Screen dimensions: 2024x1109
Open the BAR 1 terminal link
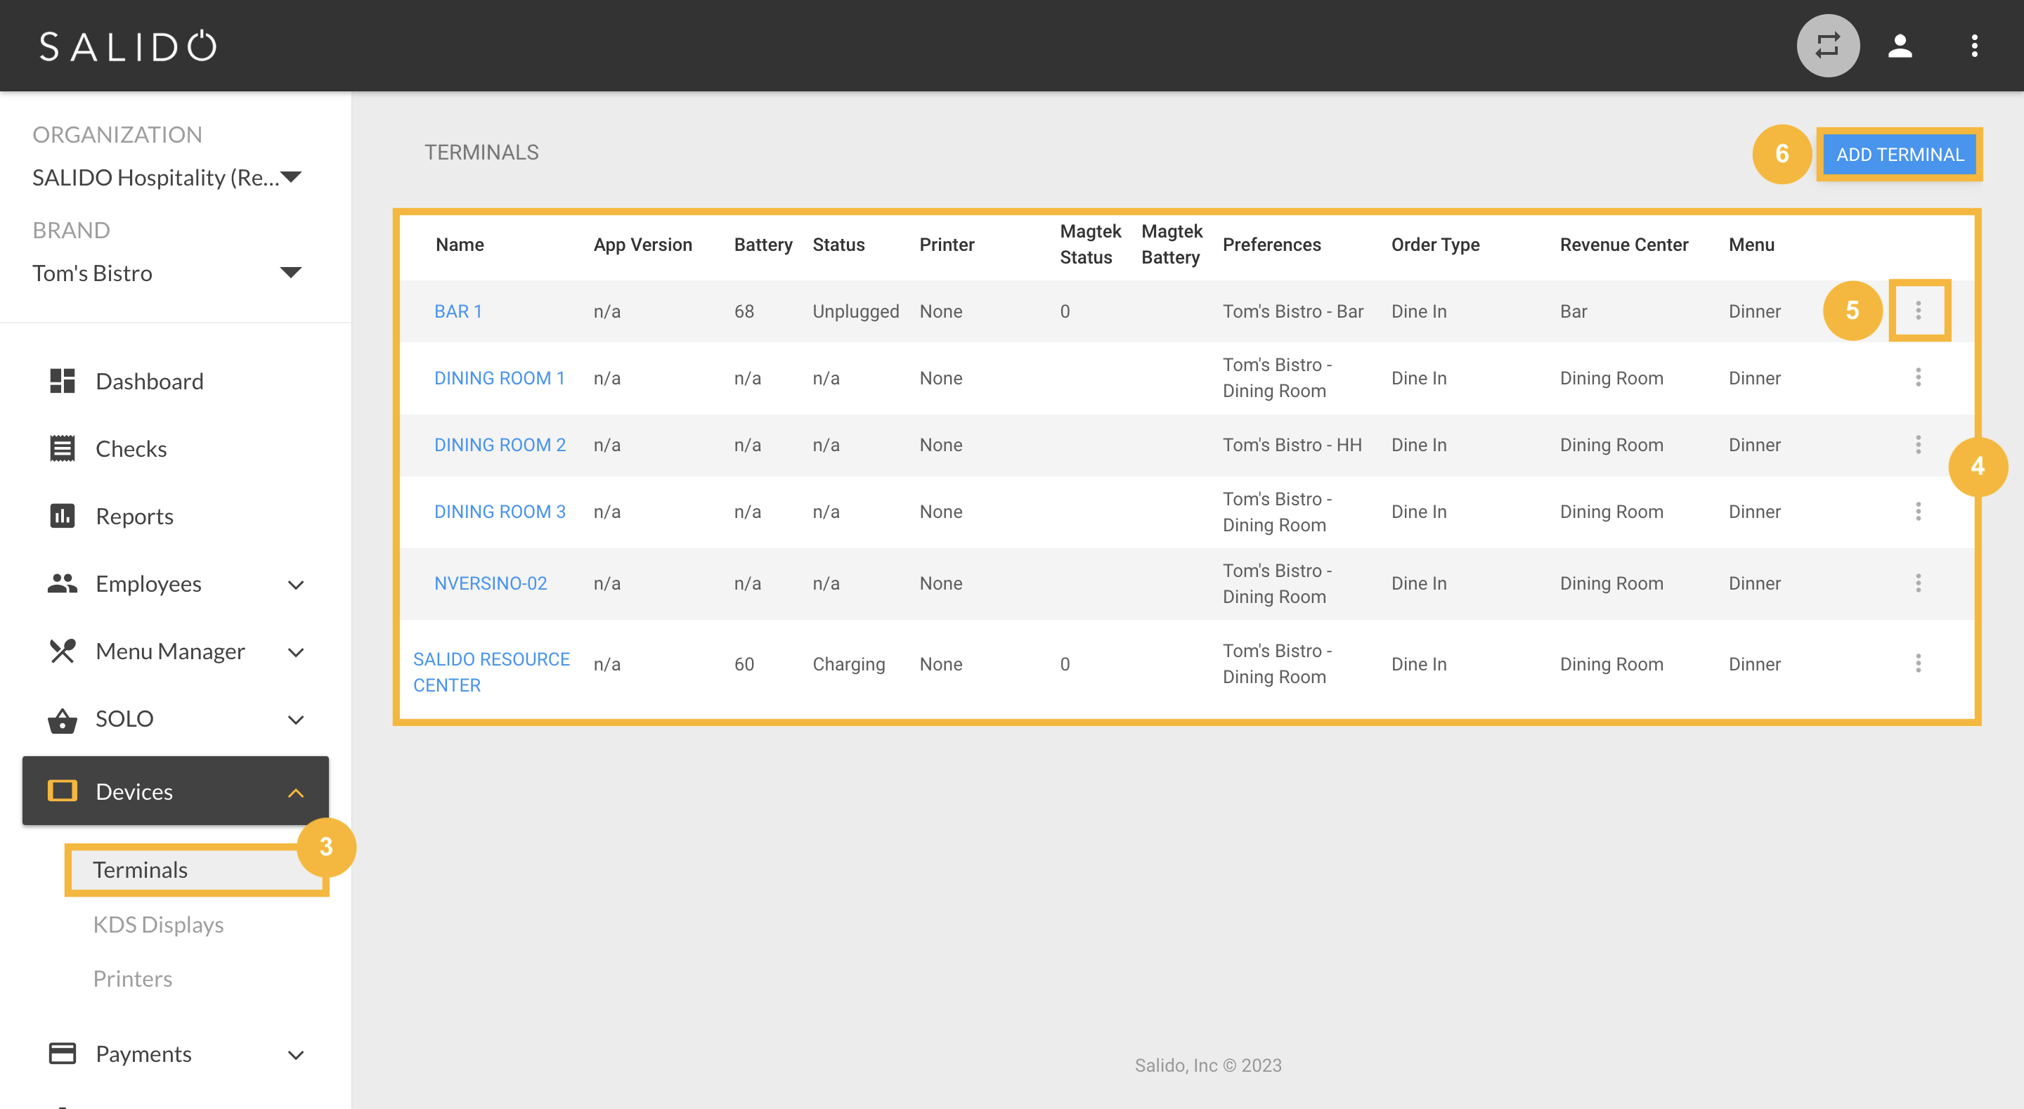point(458,311)
